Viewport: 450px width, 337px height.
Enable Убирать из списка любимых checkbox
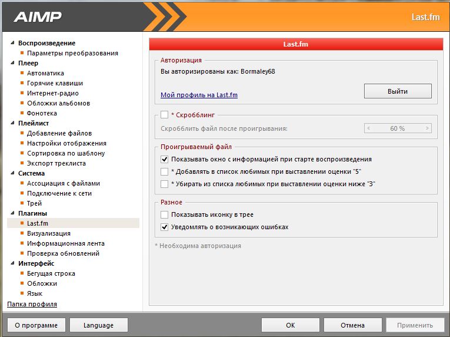click(x=165, y=184)
